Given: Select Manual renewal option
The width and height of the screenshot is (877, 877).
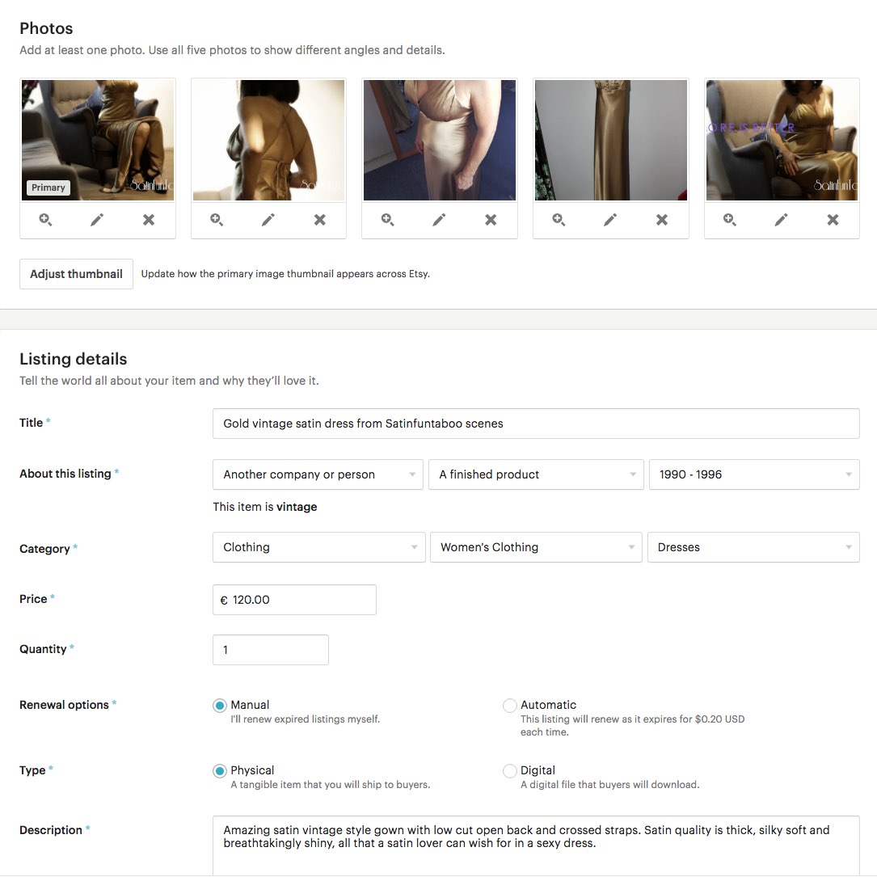Looking at the screenshot, I should (220, 706).
